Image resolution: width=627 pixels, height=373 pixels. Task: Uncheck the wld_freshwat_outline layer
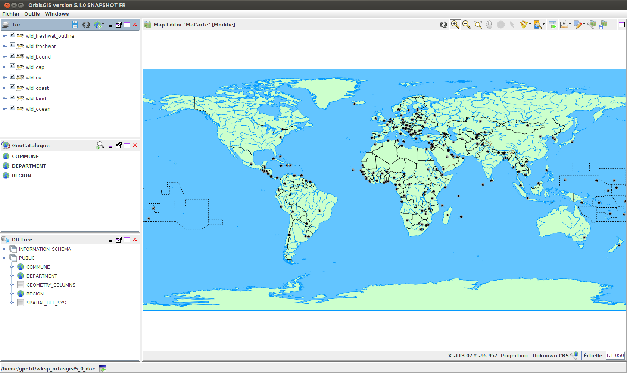(x=12, y=35)
